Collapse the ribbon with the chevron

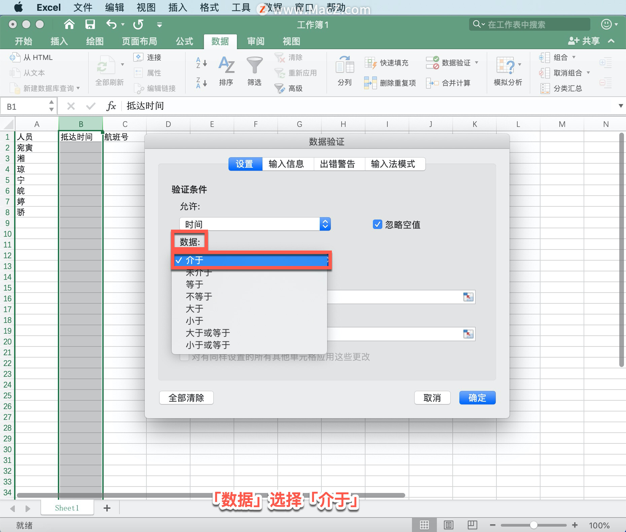(612, 41)
